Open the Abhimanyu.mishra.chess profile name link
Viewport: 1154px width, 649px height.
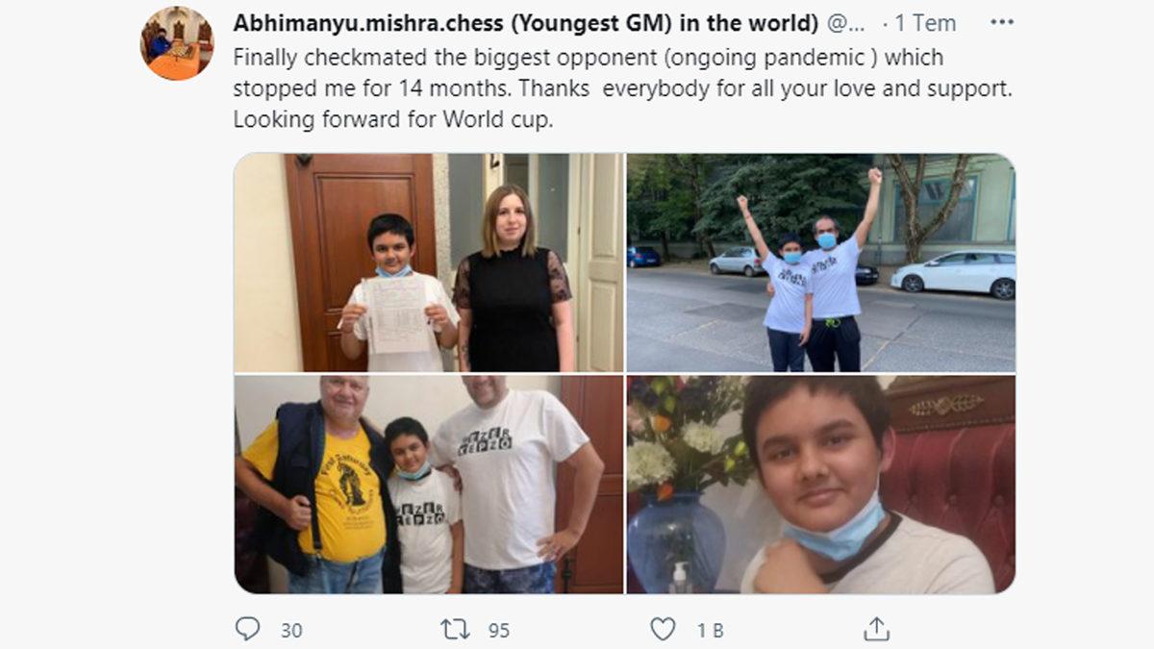coord(526,23)
